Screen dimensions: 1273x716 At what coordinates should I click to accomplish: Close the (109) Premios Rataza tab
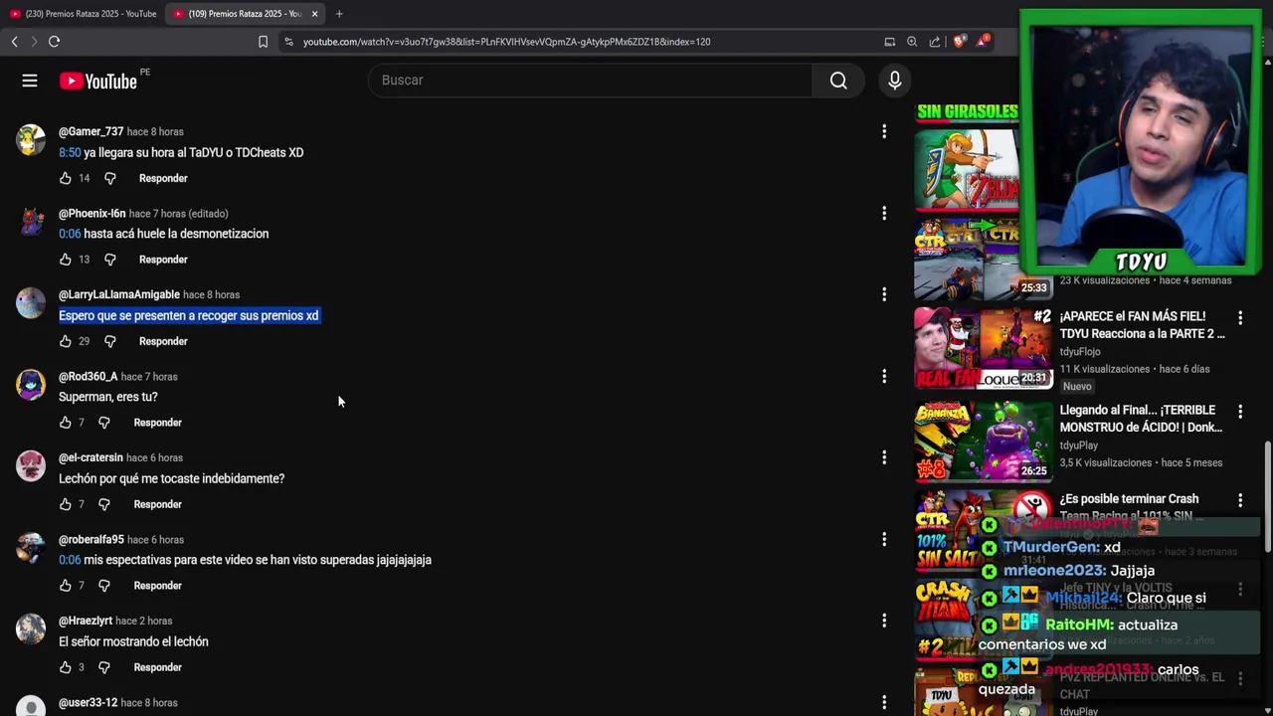click(314, 14)
